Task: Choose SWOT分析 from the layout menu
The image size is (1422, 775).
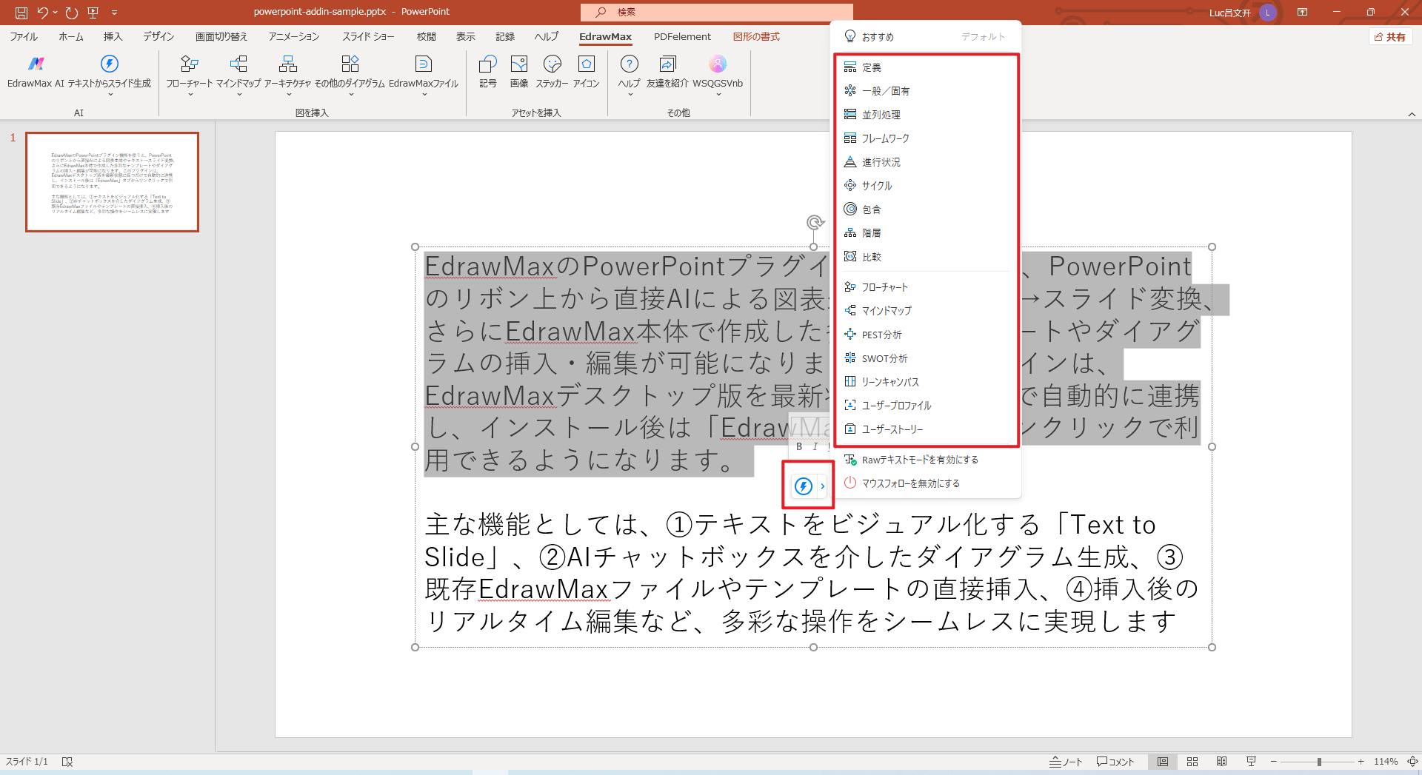Action: click(x=927, y=358)
